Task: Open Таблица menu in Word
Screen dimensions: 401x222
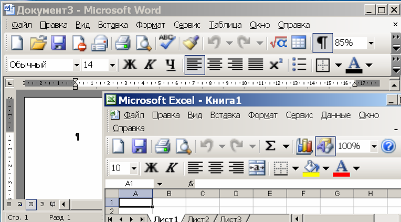Action: pyautogui.click(x=225, y=25)
